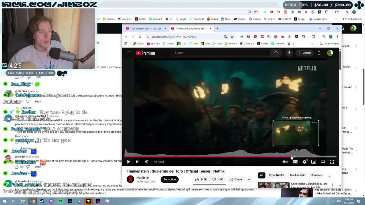Open the YouTube hamburger guide menu
Image resolution: width=365 pixels, height=205 pixels.
tap(129, 53)
